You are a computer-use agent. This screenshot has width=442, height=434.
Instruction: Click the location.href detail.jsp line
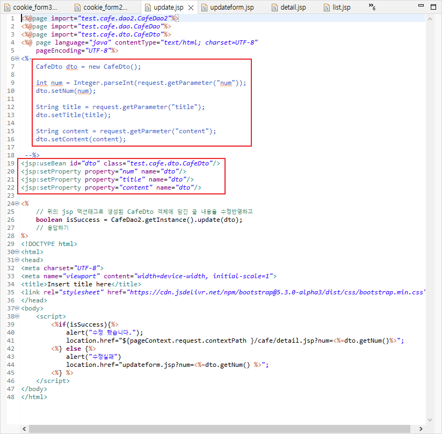click(x=235, y=341)
